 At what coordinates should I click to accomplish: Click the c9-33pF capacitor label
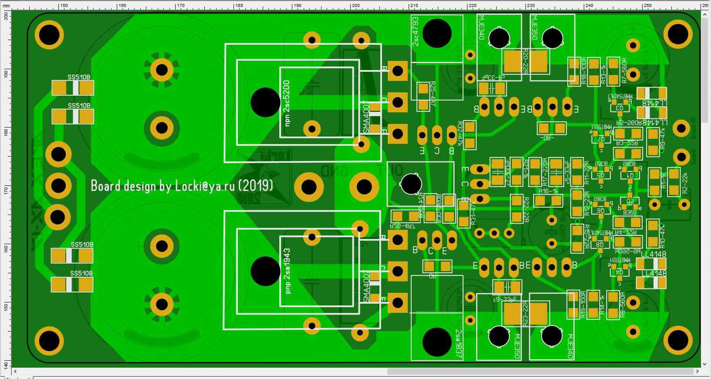[x=504, y=299]
